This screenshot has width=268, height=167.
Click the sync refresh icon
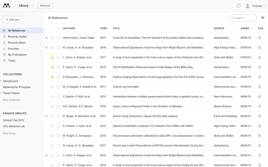coord(238,6)
